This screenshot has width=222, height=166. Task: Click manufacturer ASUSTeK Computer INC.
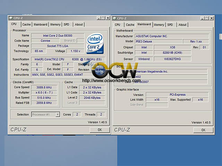pyautogui.click(x=172, y=36)
